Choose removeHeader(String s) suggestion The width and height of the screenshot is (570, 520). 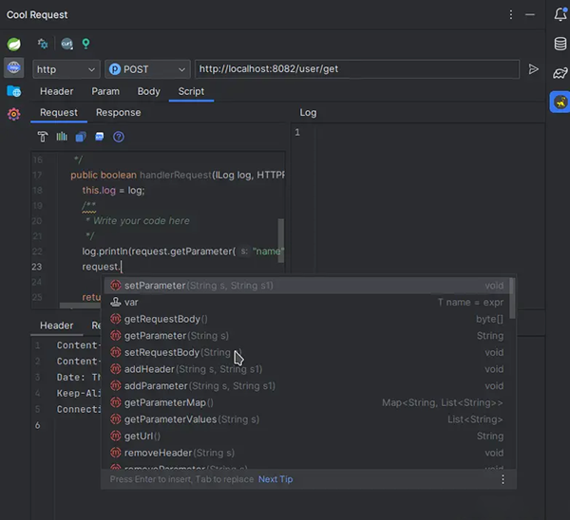307,453
